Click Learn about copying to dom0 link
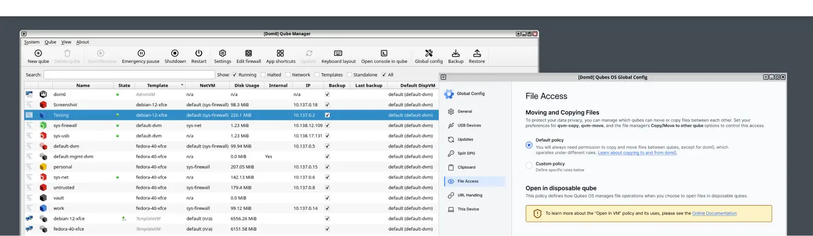 pos(637,153)
